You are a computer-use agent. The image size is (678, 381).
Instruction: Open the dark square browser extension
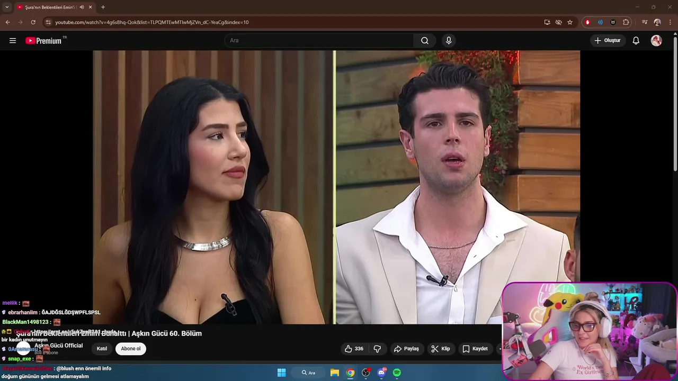(x=613, y=22)
